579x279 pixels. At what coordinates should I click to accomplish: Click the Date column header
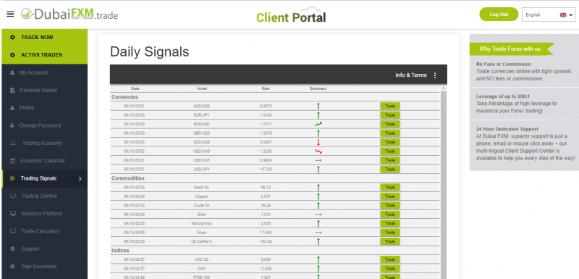[x=135, y=88]
